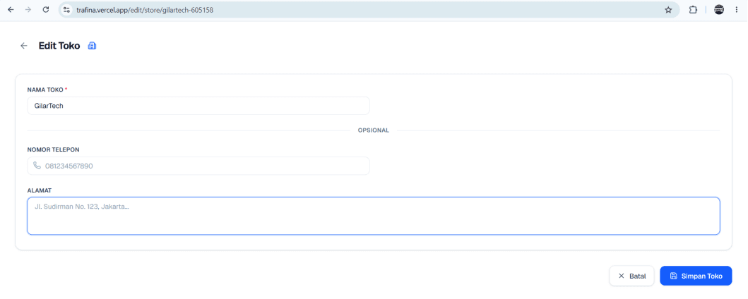Bookmark this page with the star icon

coord(668,10)
